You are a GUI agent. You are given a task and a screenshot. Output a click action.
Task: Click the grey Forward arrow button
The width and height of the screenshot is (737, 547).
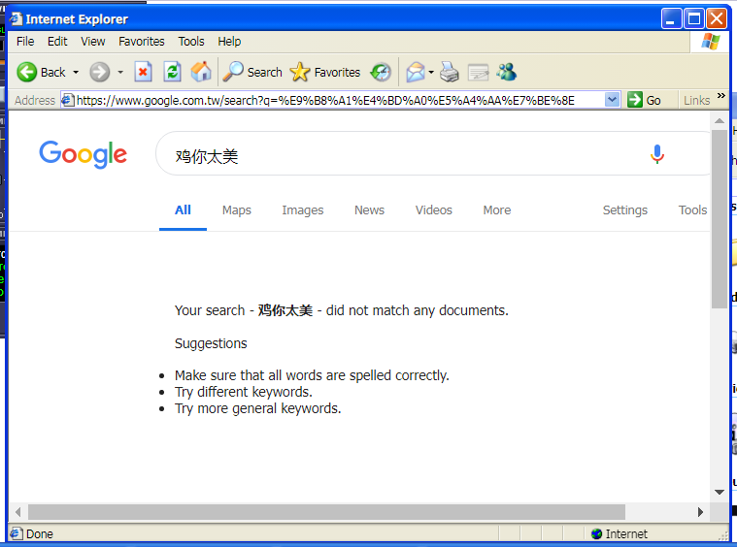[x=100, y=73]
